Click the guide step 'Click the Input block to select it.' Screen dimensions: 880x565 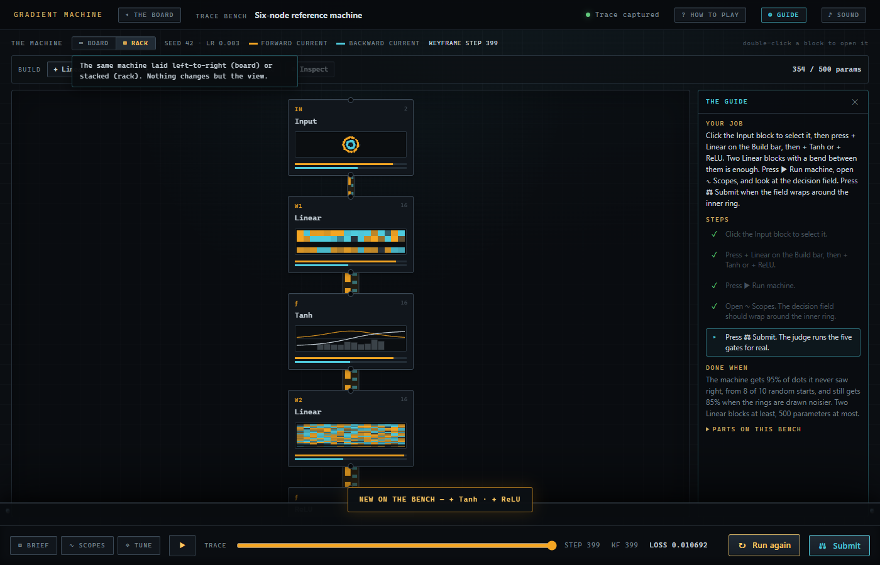[x=783, y=234]
